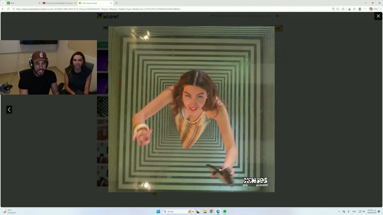This screenshot has width=383, height=215.
Task: Reload the xcaret.photos page
Action: coord(8,9)
